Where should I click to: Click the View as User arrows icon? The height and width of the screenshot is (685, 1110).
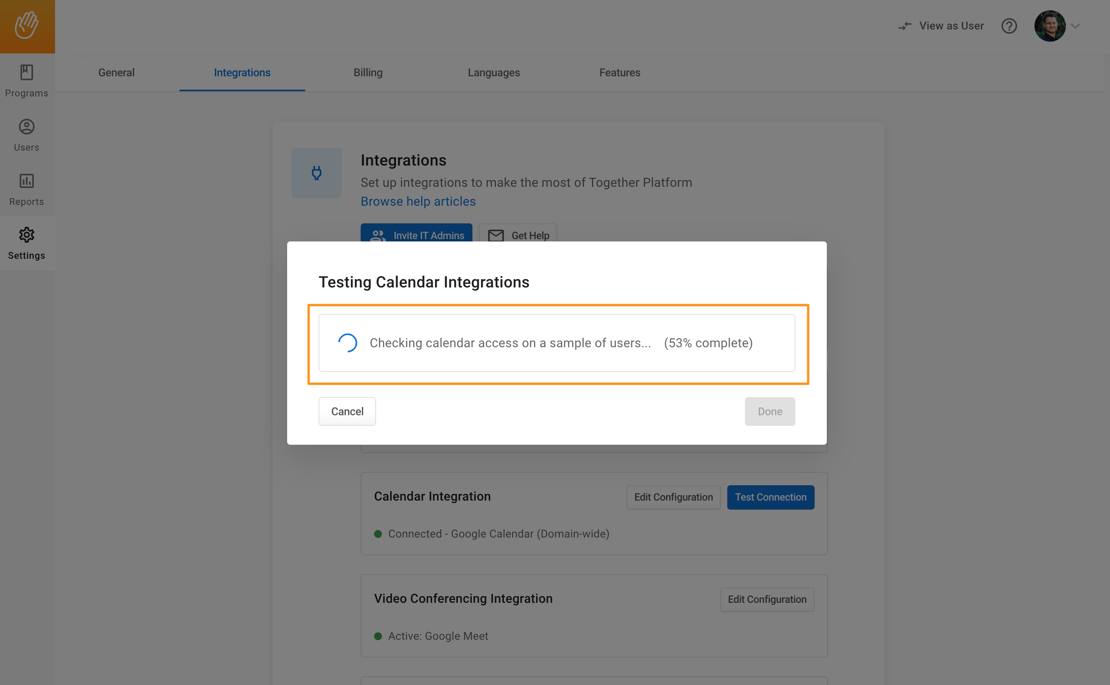(905, 26)
